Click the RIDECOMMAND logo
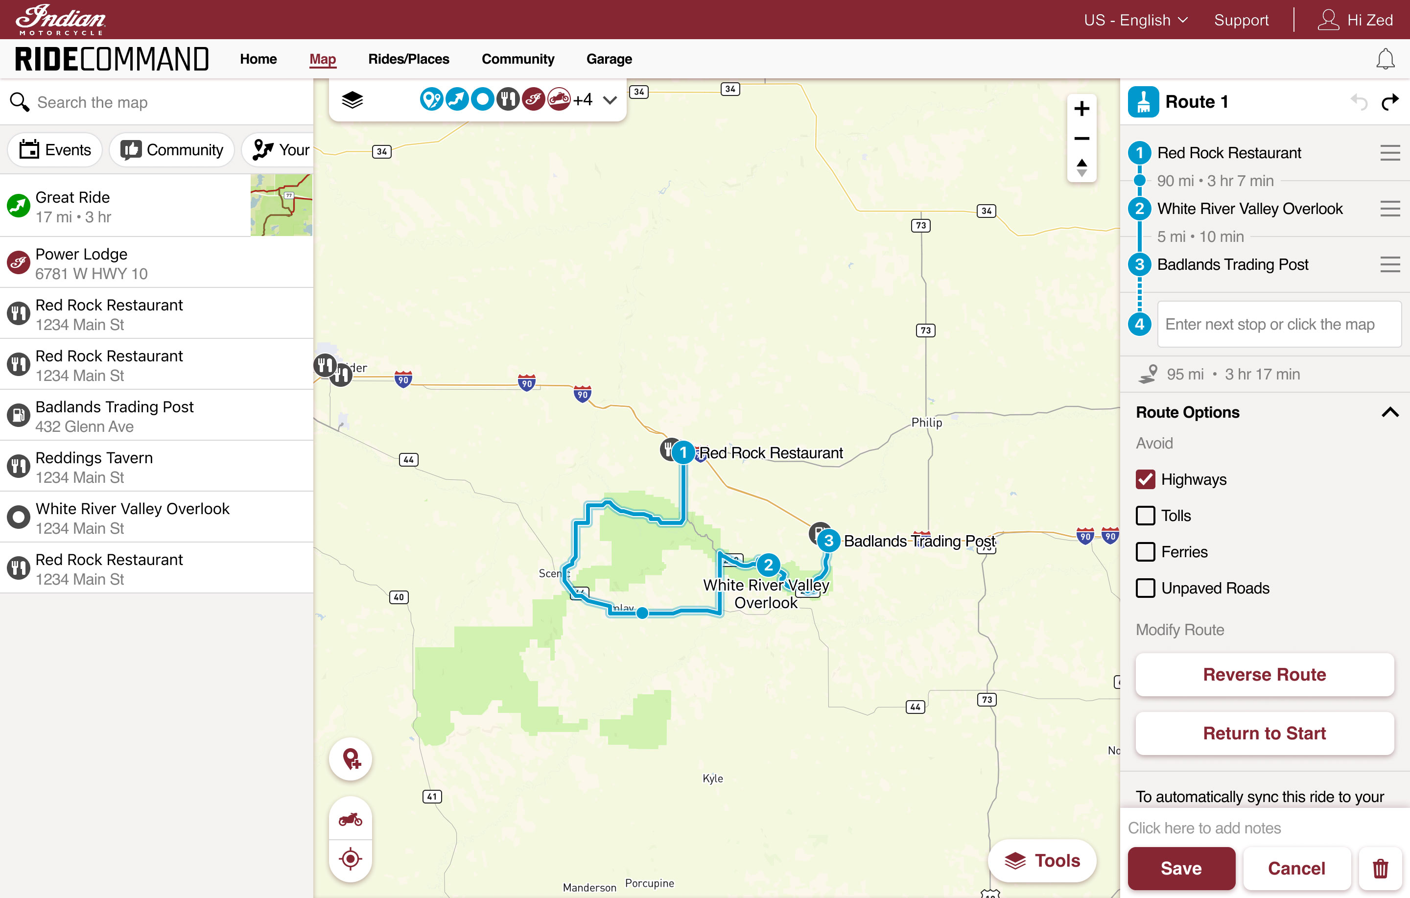This screenshot has width=1410, height=898. [x=112, y=59]
